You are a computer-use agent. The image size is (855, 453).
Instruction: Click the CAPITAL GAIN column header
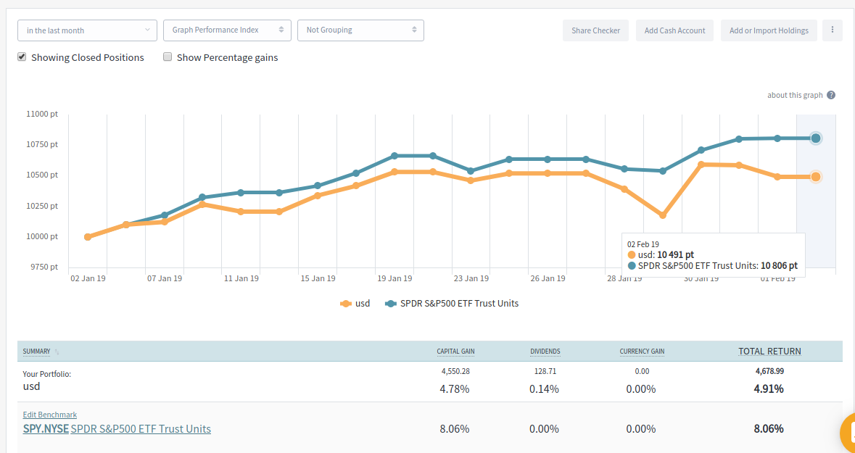point(455,352)
